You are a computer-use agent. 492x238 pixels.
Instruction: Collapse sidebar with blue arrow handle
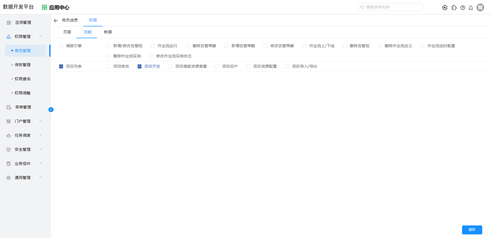coord(51,110)
